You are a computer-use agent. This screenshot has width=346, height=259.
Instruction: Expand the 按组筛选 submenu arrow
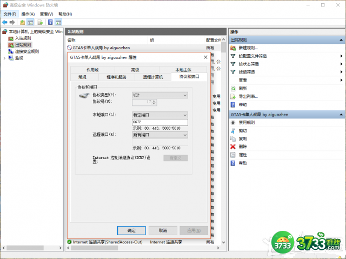(341, 72)
